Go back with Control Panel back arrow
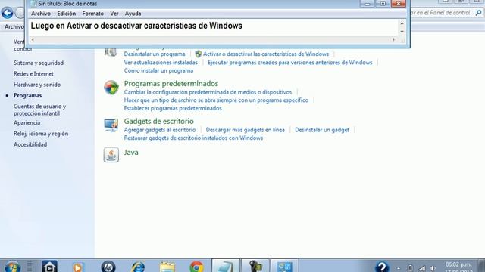 (7, 13)
